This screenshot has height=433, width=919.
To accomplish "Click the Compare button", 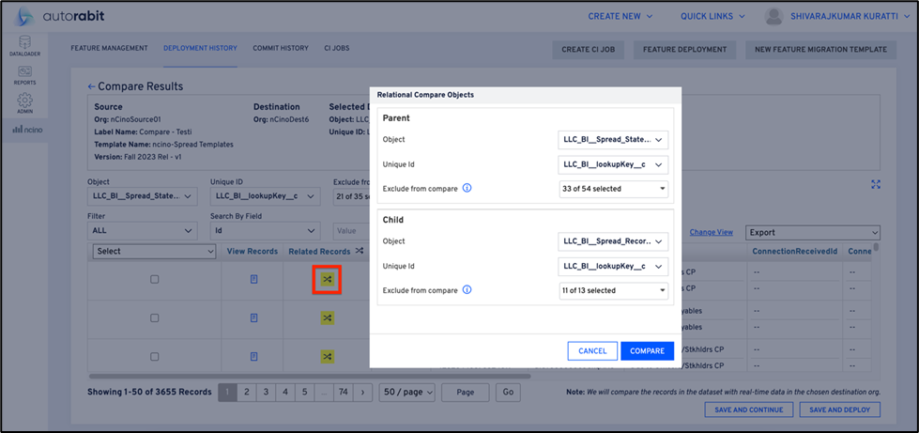I will coord(647,351).
